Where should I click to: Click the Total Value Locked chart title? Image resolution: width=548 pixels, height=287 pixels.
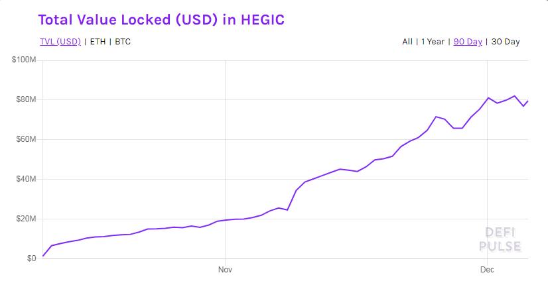[161, 19]
